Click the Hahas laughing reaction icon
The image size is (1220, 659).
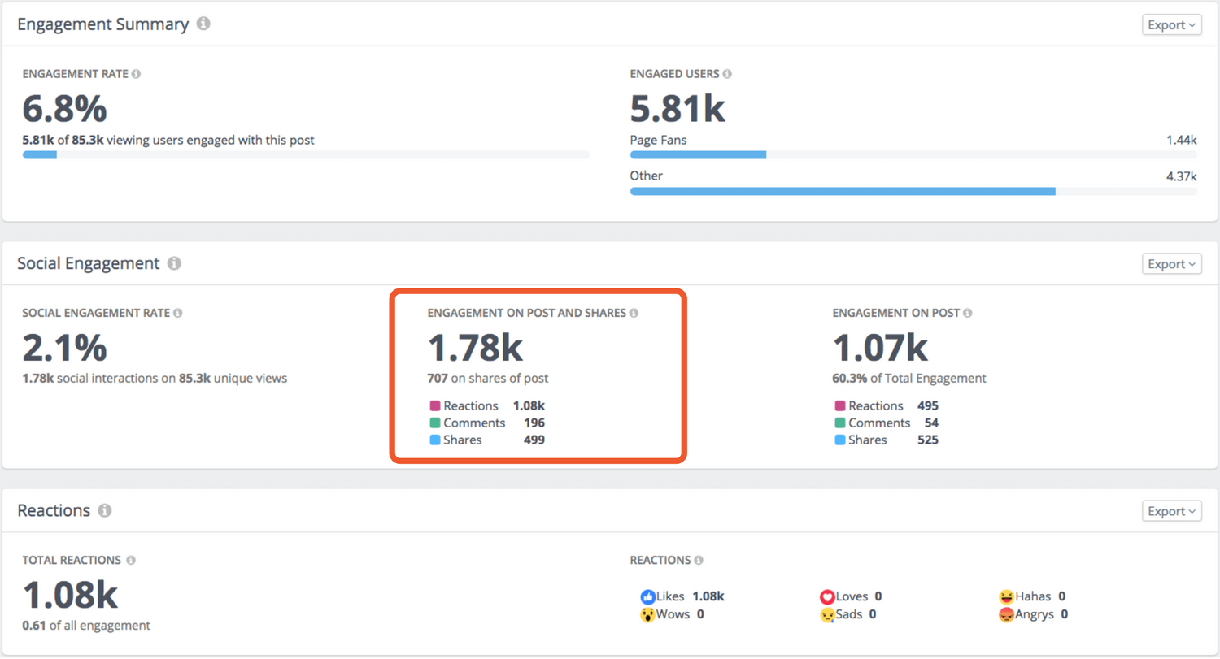click(x=1009, y=596)
